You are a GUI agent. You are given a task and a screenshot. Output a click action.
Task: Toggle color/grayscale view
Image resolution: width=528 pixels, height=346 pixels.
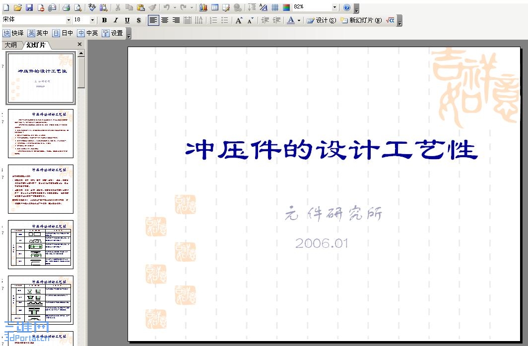[x=286, y=7]
